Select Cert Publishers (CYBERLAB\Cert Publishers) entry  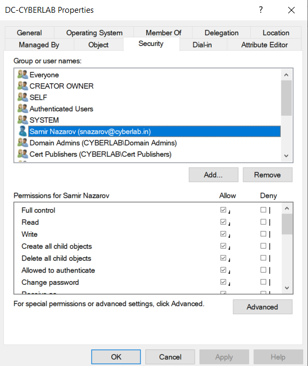point(101,154)
